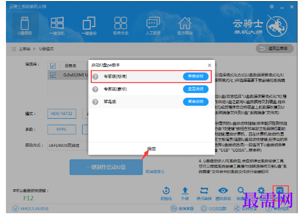Close the 启动U盘pe版本 dialog
The image size is (303, 217).
point(210,65)
